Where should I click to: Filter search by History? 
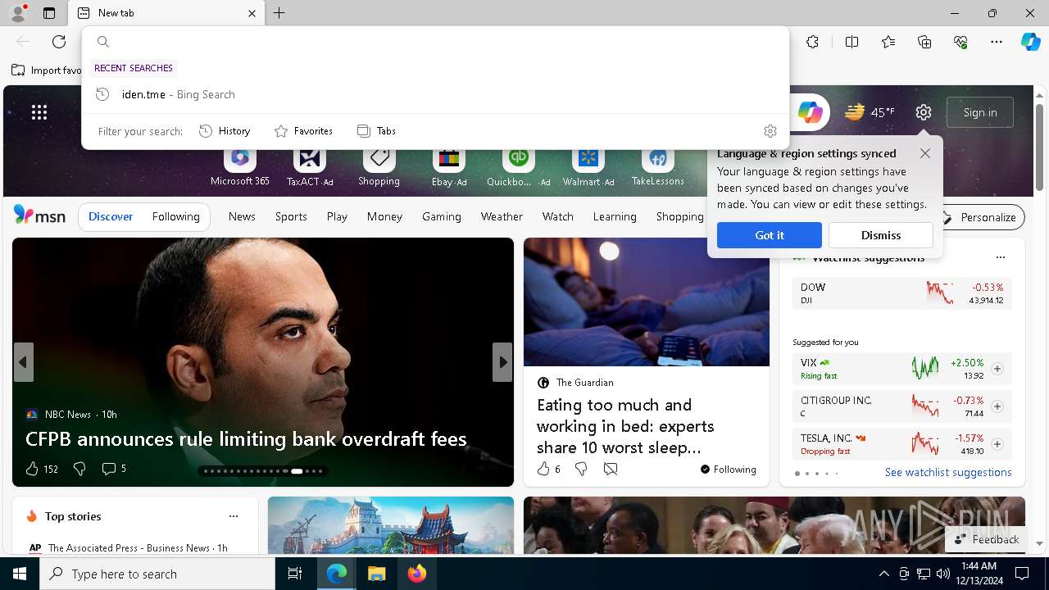pyautogui.click(x=225, y=131)
